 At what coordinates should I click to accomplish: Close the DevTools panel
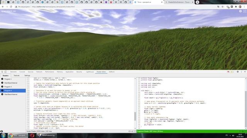(245, 72)
